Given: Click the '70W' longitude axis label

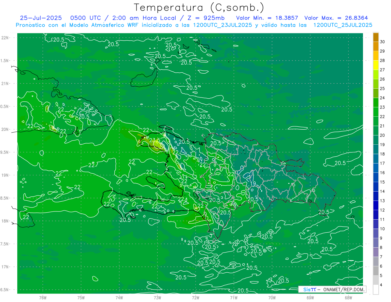Looking at the screenshot, I should [x=272, y=298].
